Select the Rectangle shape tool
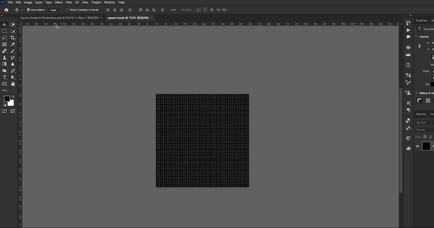The image size is (434, 228). point(5,84)
